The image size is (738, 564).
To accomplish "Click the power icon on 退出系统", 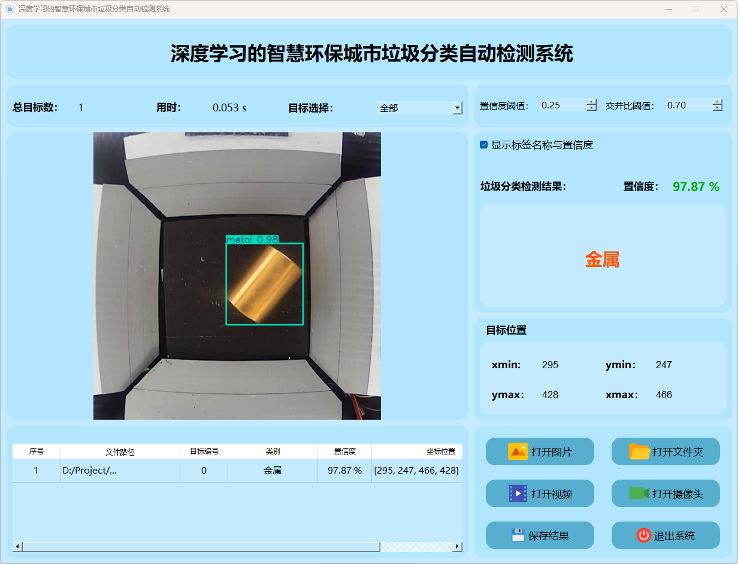I will click(643, 535).
